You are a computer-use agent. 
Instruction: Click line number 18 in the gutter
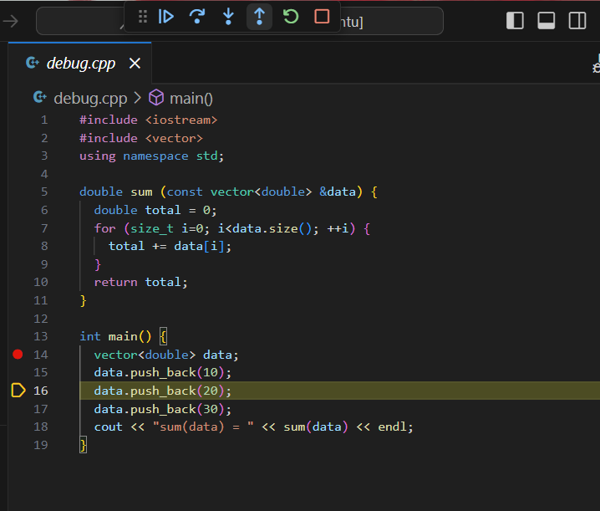pyautogui.click(x=41, y=427)
